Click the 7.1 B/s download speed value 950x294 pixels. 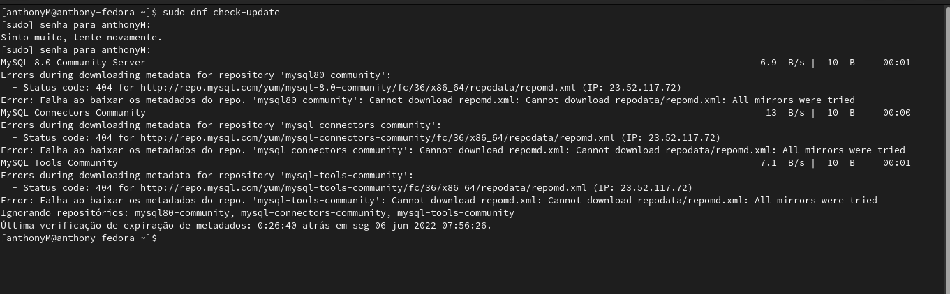pyautogui.click(x=782, y=163)
